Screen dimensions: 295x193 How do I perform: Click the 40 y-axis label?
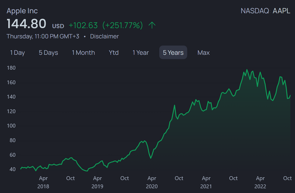[x=12, y=169]
